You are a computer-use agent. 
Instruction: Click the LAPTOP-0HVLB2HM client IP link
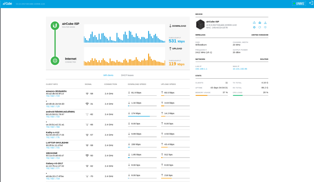pyautogui.click(x=53, y=148)
